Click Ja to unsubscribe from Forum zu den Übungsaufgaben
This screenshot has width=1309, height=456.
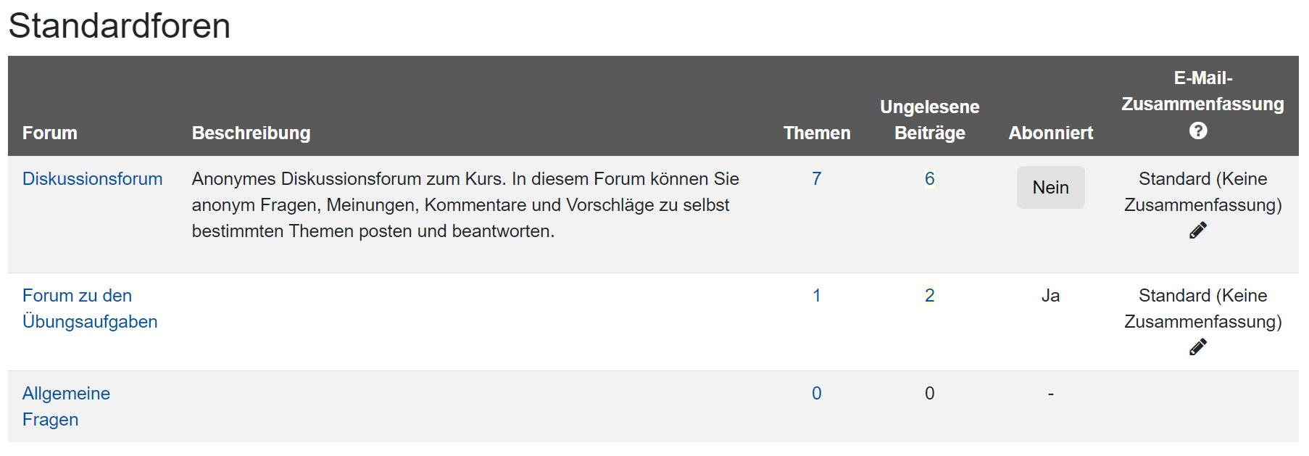click(x=1050, y=295)
